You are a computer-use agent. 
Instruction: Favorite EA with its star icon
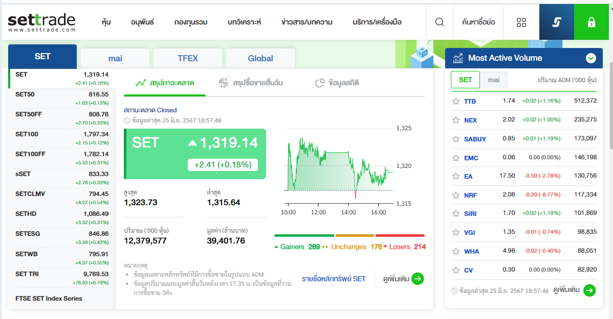[456, 176]
